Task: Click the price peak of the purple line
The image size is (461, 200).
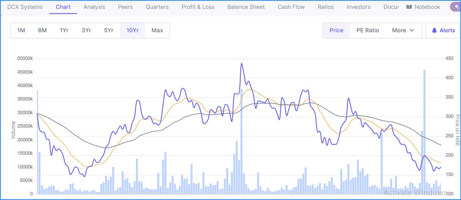Action: (242, 64)
